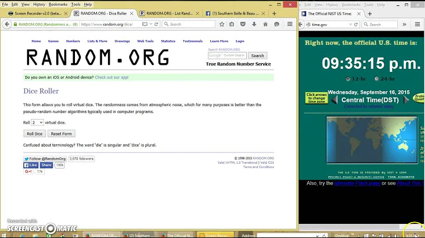Open the Login navigation link
Screen dimensions: 425x238
240,41
